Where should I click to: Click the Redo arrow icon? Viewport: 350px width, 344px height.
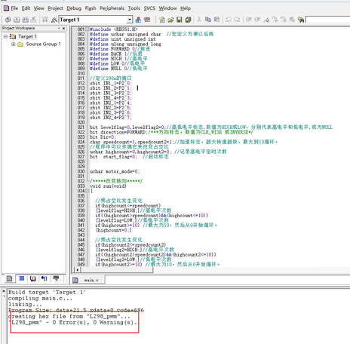pos(237,20)
